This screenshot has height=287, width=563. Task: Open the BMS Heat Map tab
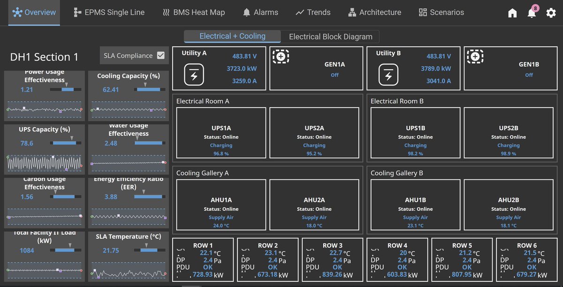pos(194,13)
